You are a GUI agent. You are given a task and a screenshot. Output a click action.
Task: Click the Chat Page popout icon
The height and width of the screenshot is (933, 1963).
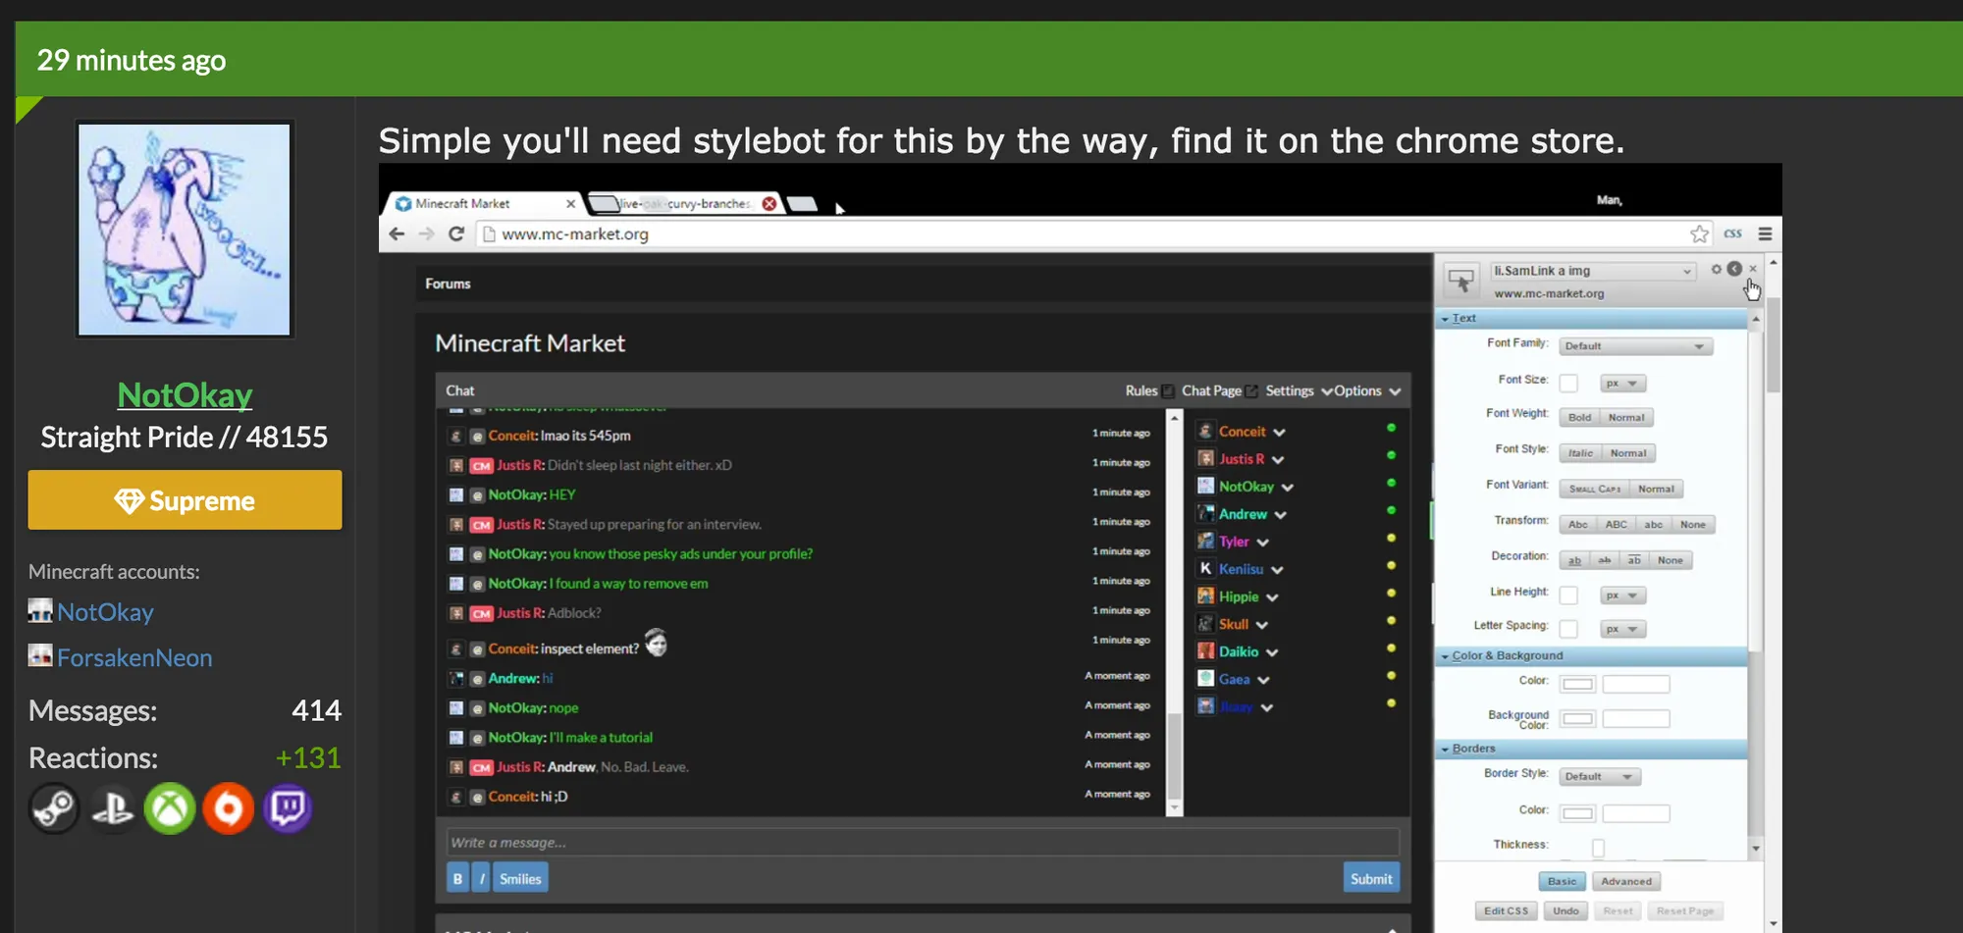coord(1251,390)
